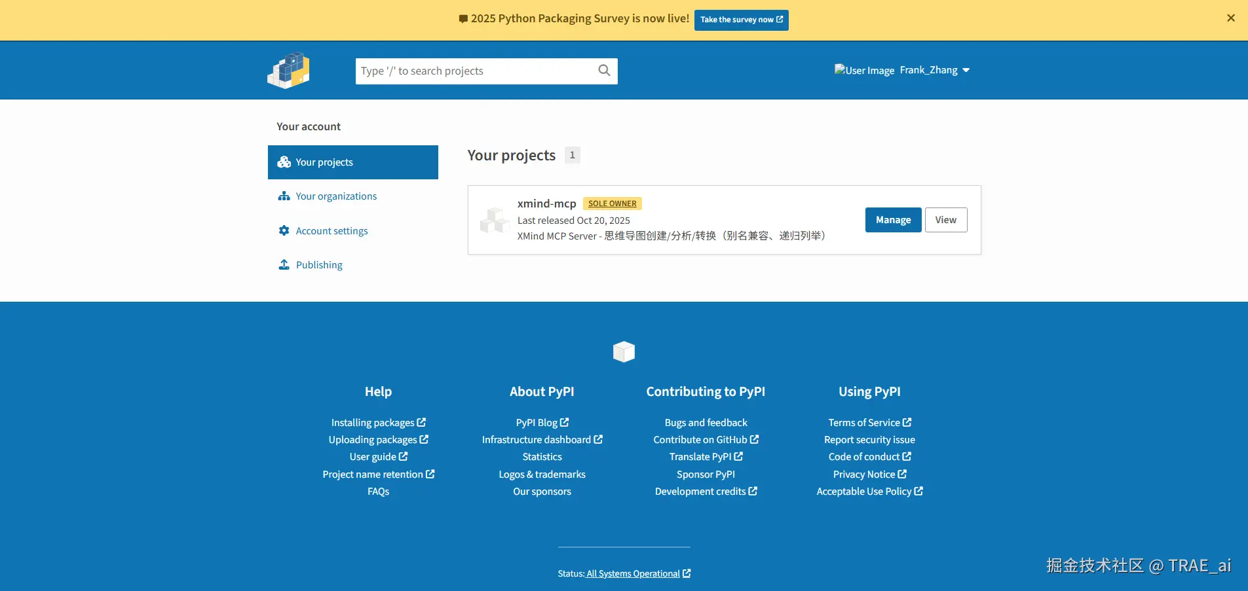Click the View button for xmind-mcp

pyautogui.click(x=945, y=220)
